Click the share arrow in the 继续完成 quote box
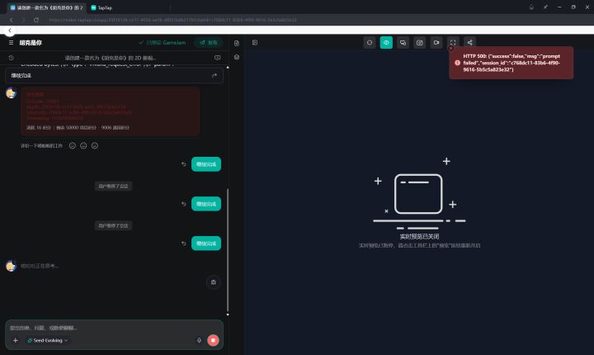 [x=214, y=75]
